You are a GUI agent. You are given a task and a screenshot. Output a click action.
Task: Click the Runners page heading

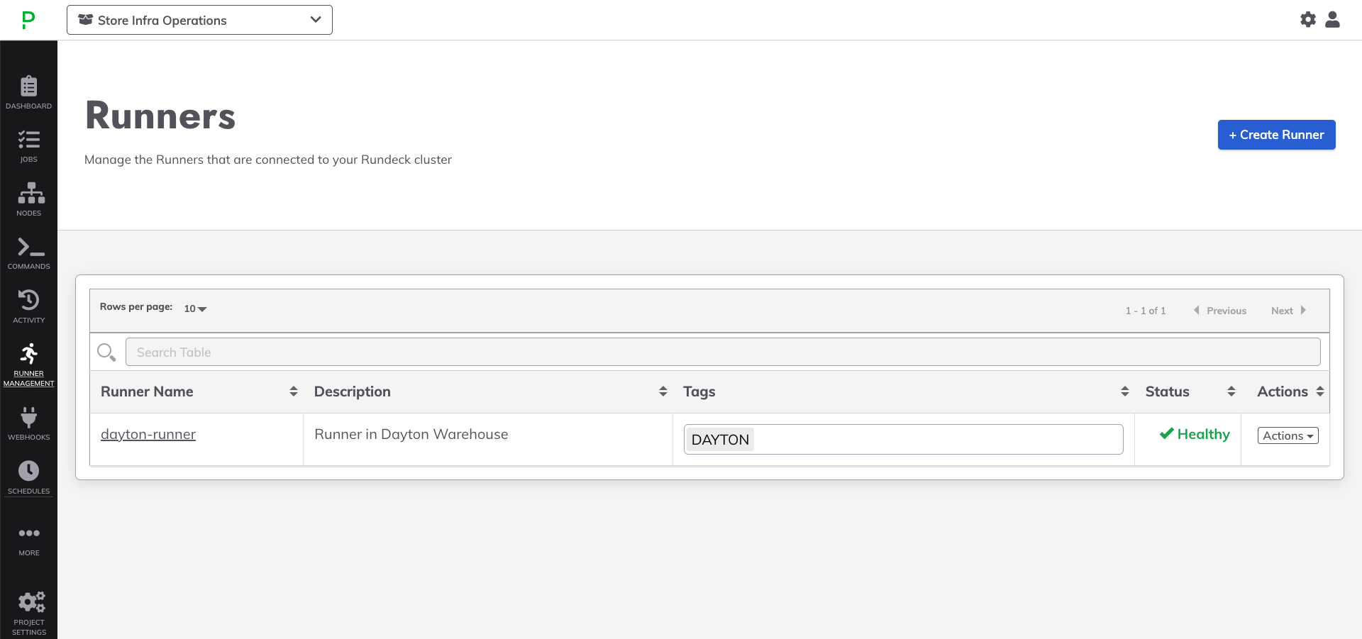(x=160, y=116)
